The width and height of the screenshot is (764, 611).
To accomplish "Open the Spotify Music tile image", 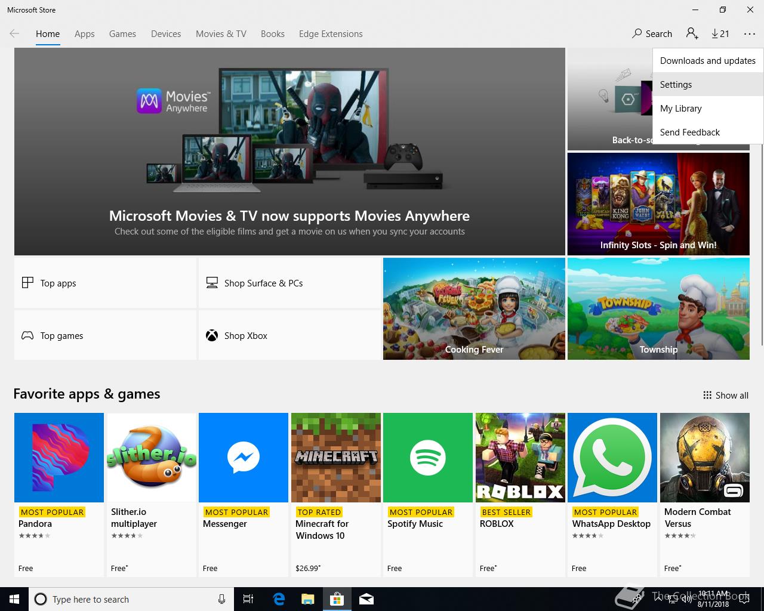I will click(x=428, y=458).
